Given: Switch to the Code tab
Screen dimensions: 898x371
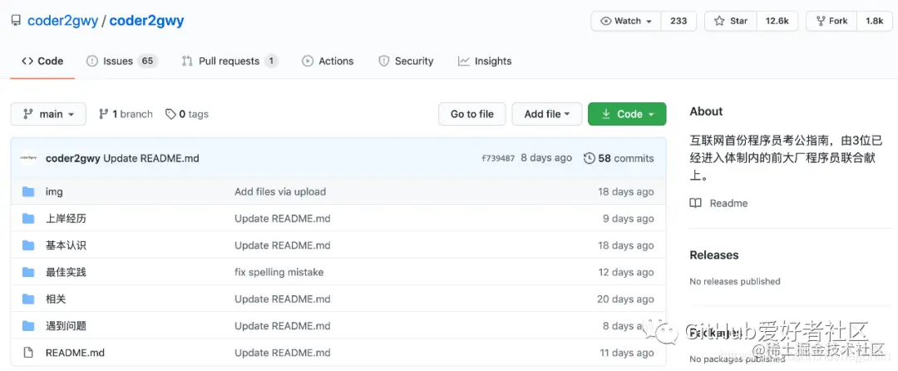Looking at the screenshot, I should [42, 62].
